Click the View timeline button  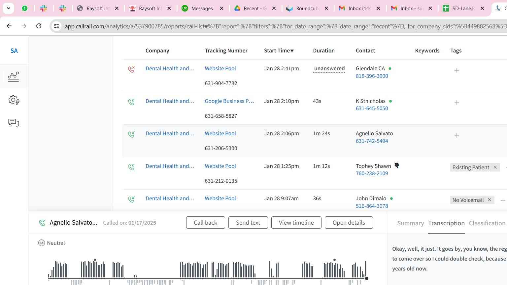296,223
